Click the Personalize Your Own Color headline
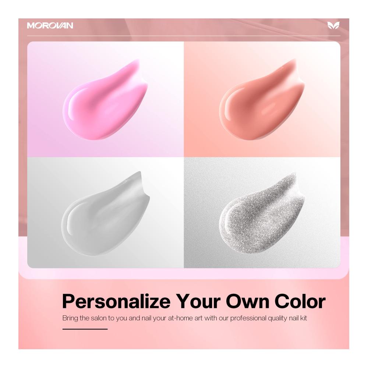 (x=194, y=302)
